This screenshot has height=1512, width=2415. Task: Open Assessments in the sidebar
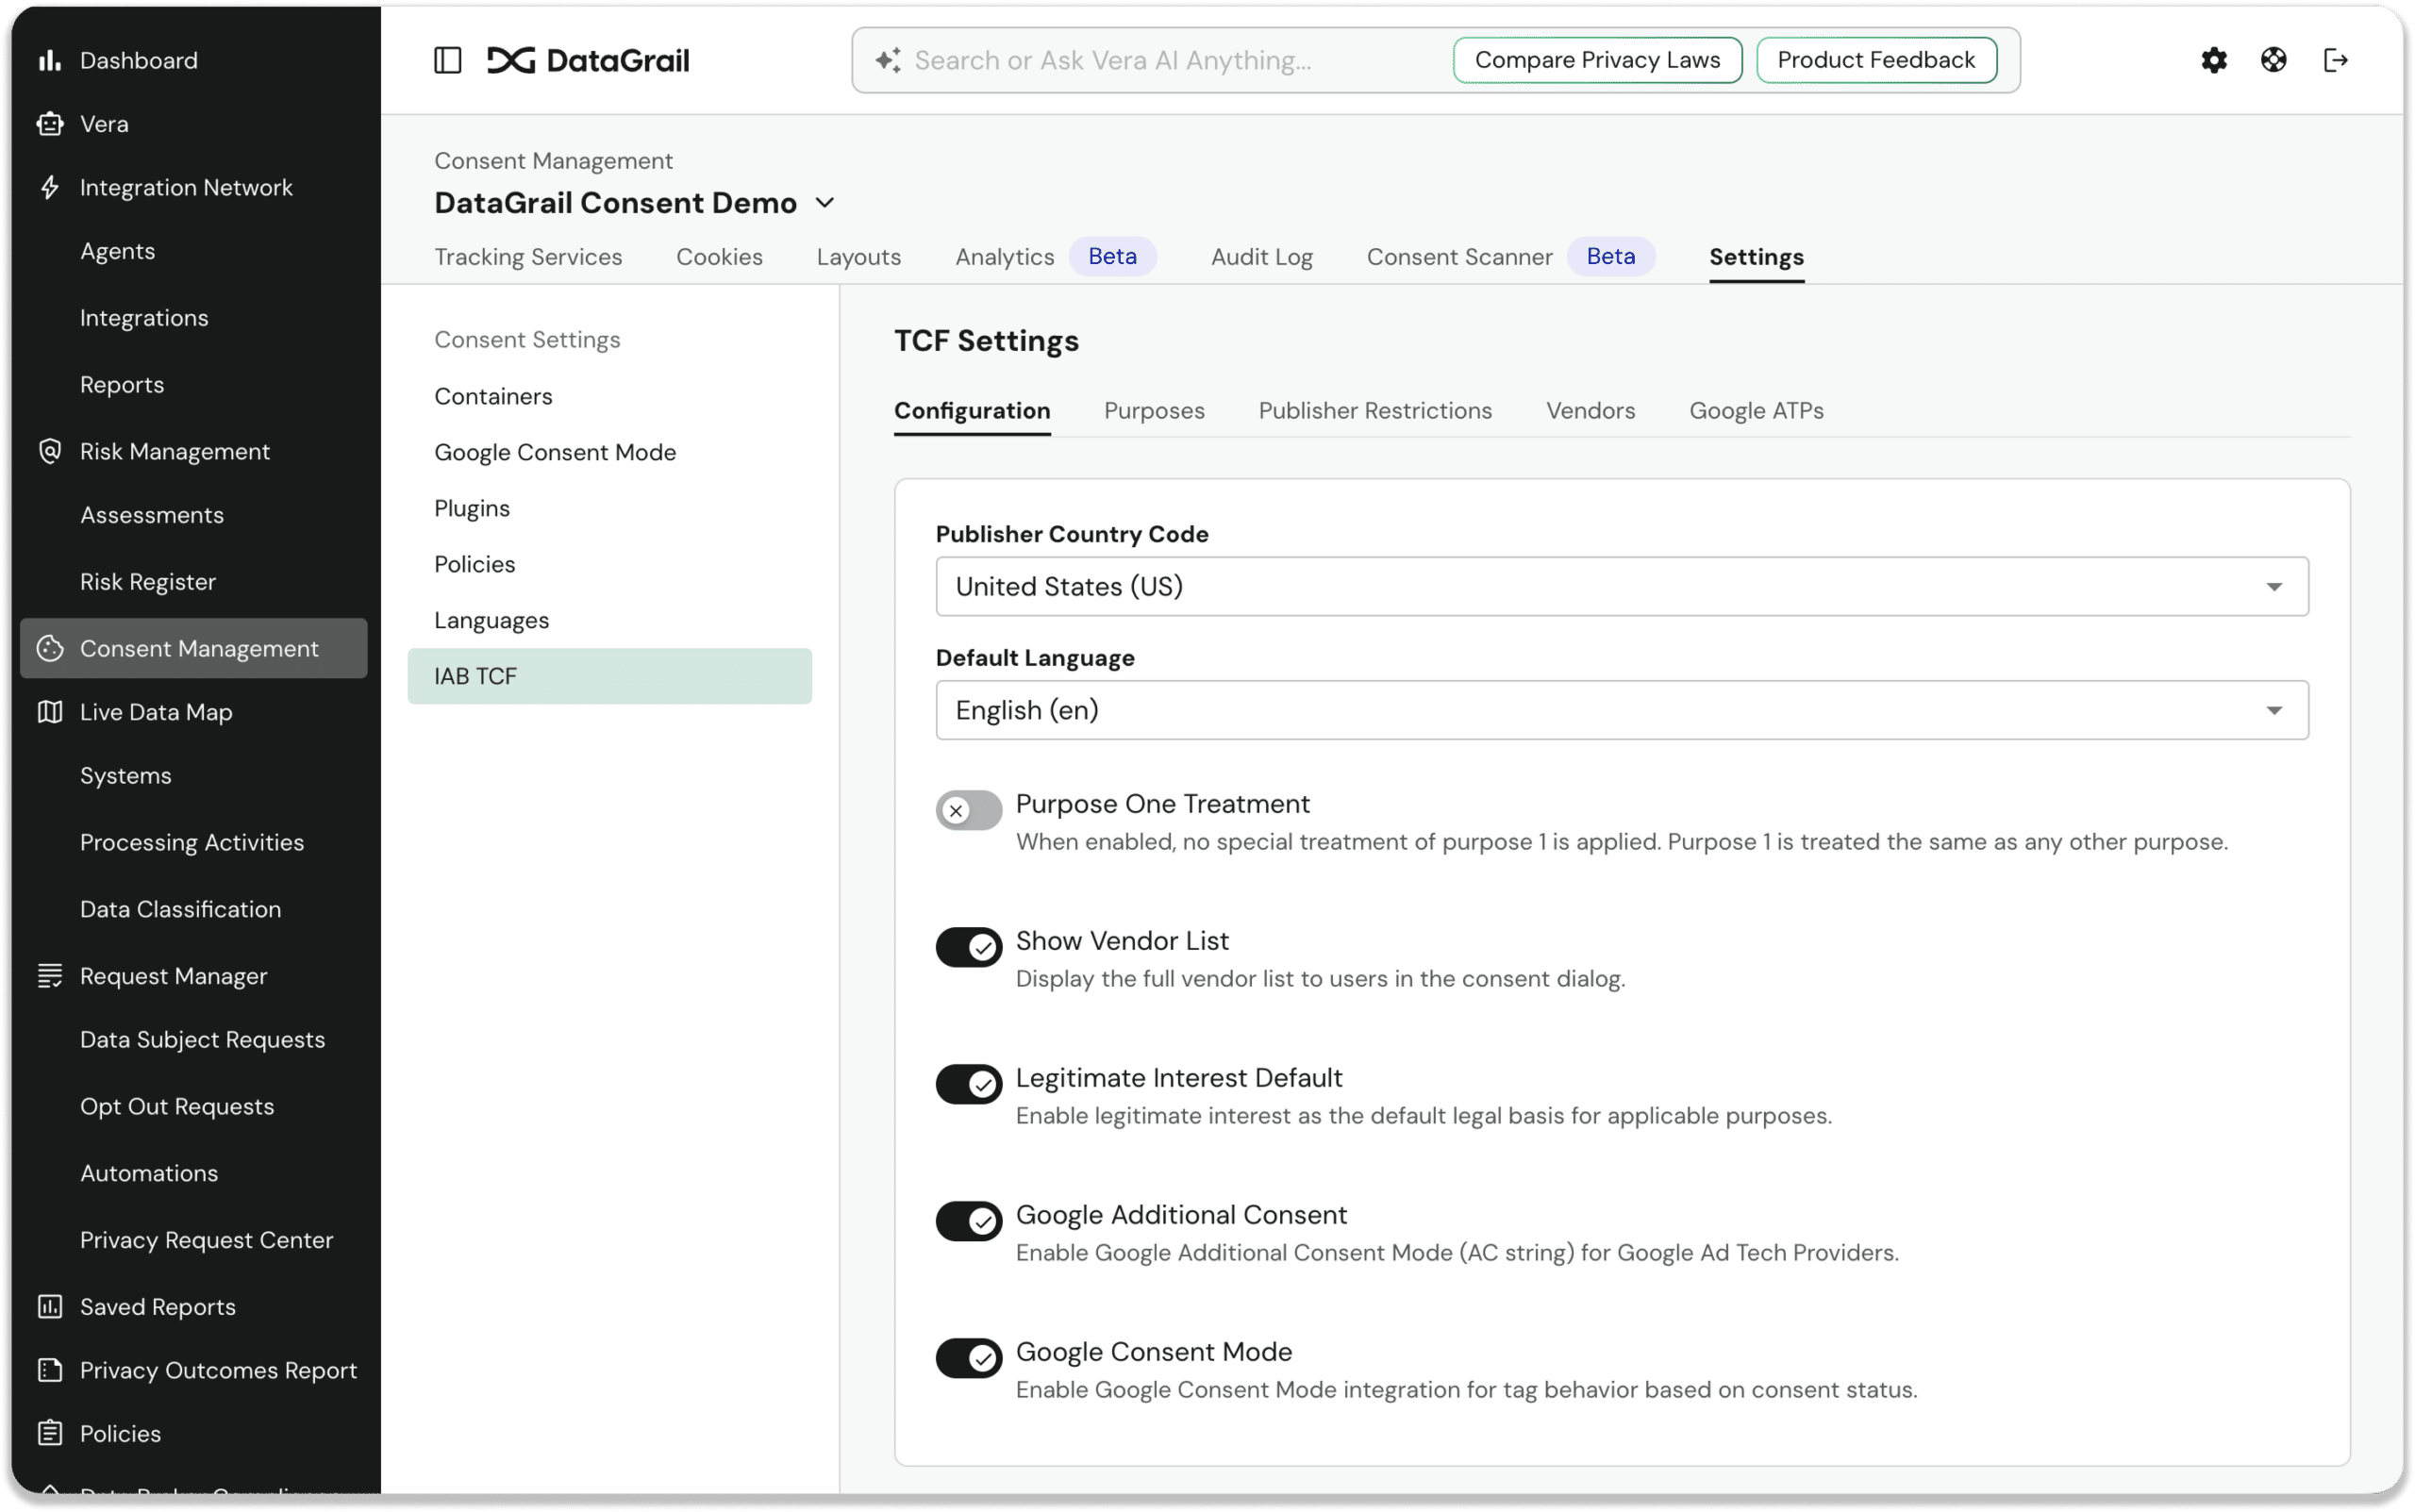click(x=152, y=515)
